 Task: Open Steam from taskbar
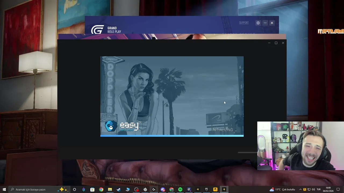(x=119, y=190)
